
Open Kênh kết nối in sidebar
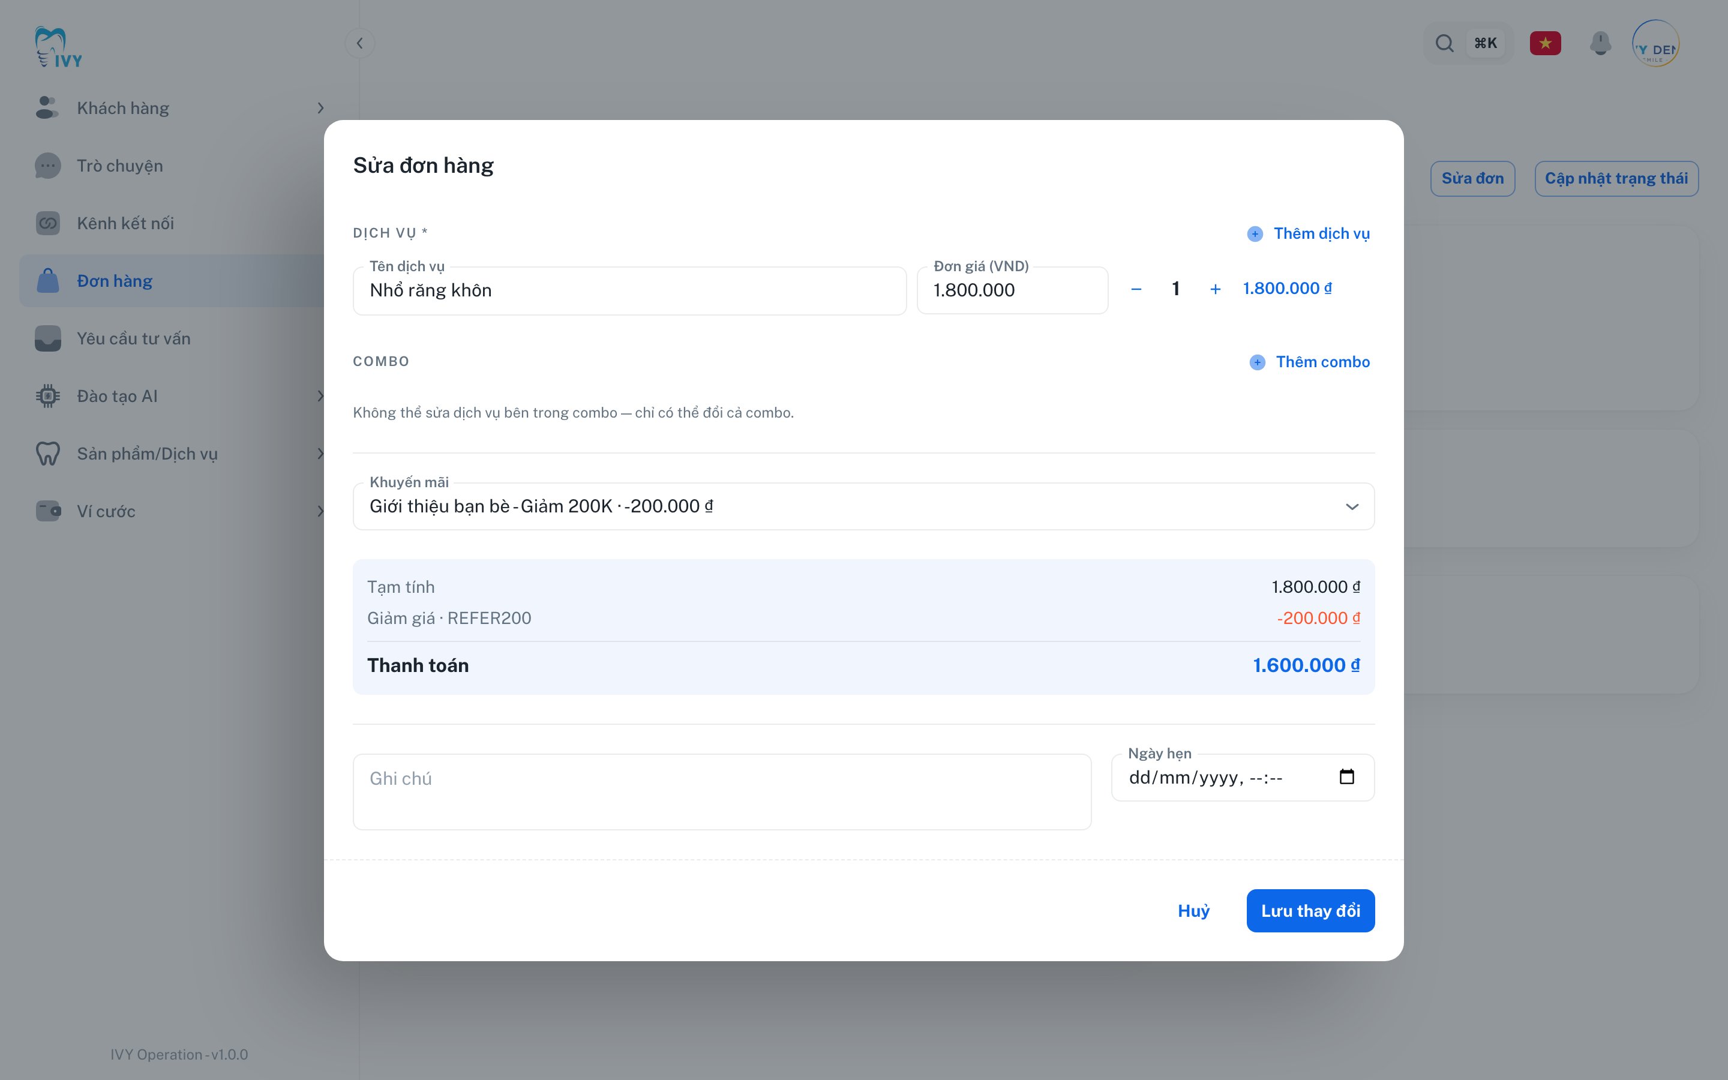(172, 224)
